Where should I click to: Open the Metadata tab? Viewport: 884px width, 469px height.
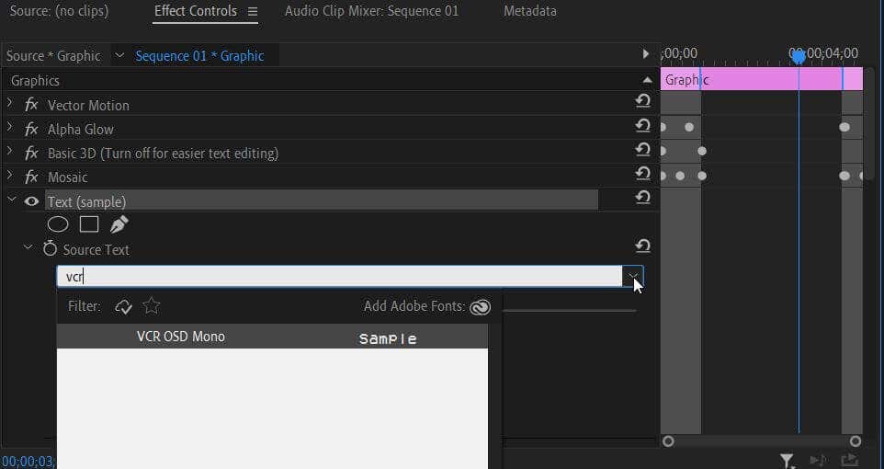[530, 11]
